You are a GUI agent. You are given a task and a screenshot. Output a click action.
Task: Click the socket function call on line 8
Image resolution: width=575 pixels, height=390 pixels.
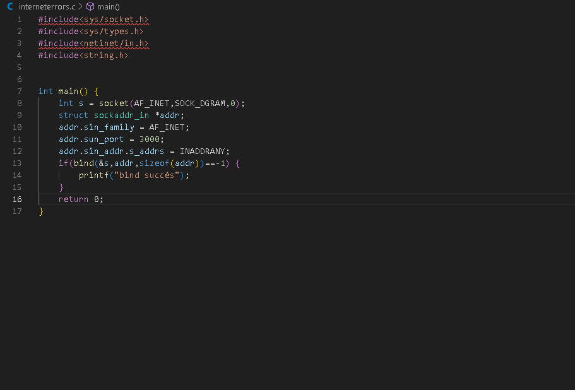click(x=114, y=103)
